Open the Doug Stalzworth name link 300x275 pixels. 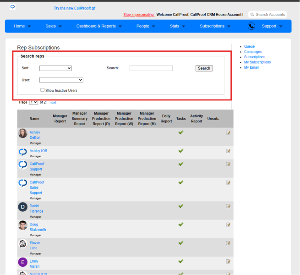38,227
